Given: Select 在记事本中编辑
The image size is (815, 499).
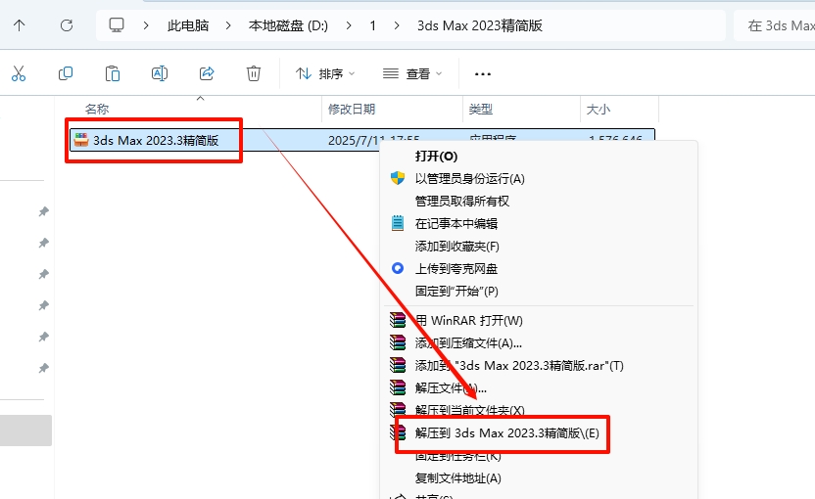Looking at the screenshot, I should pyautogui.click(x=456, y=223).
